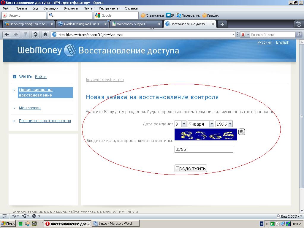
Task: Open the Yandex search engine selector dropdown
Action: (x=245, y=35)
